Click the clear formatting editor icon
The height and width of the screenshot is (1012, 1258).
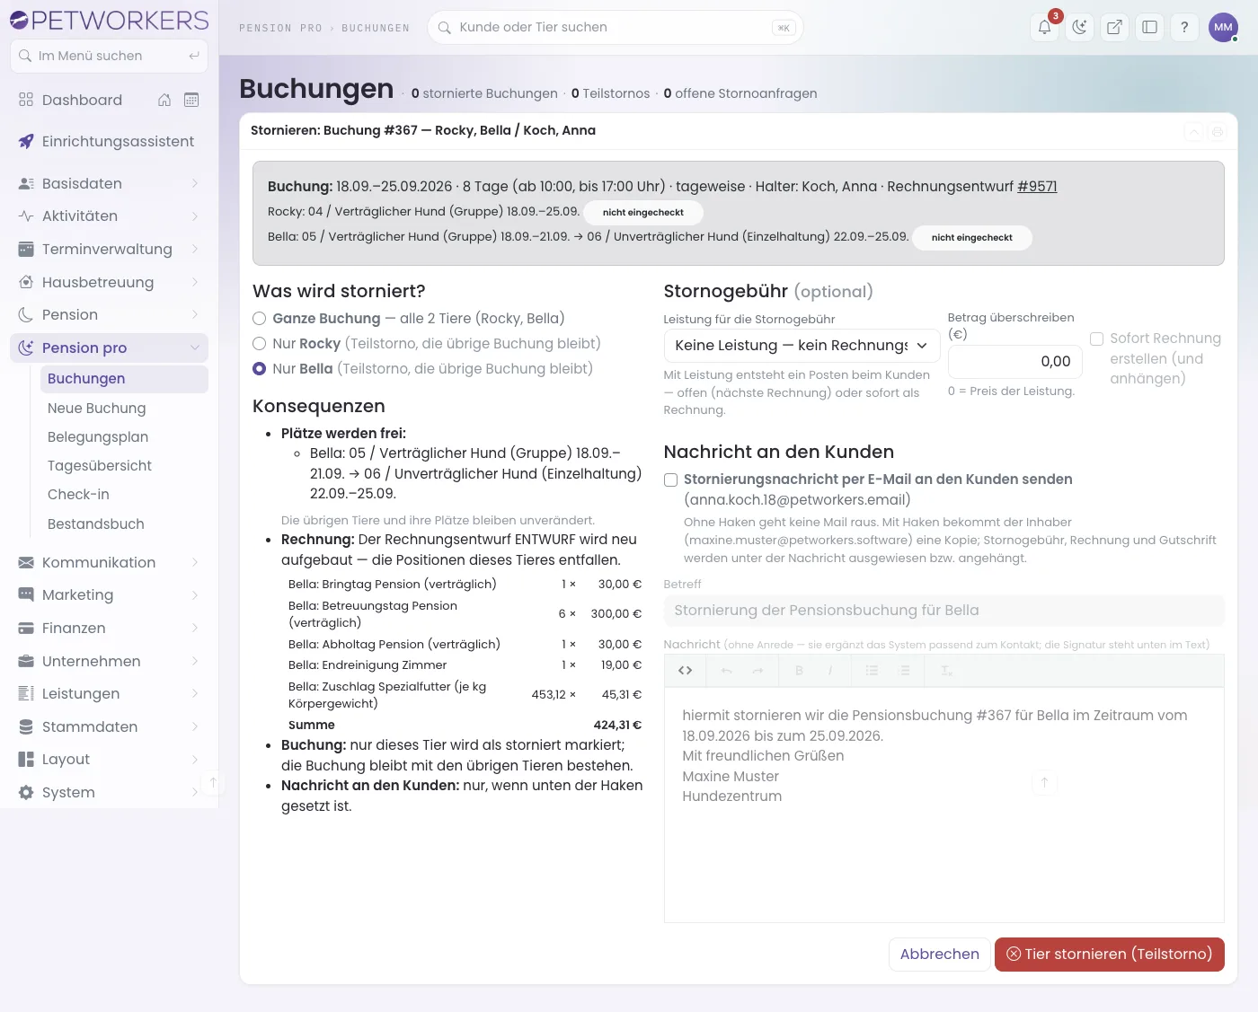(x=946, y=671)
